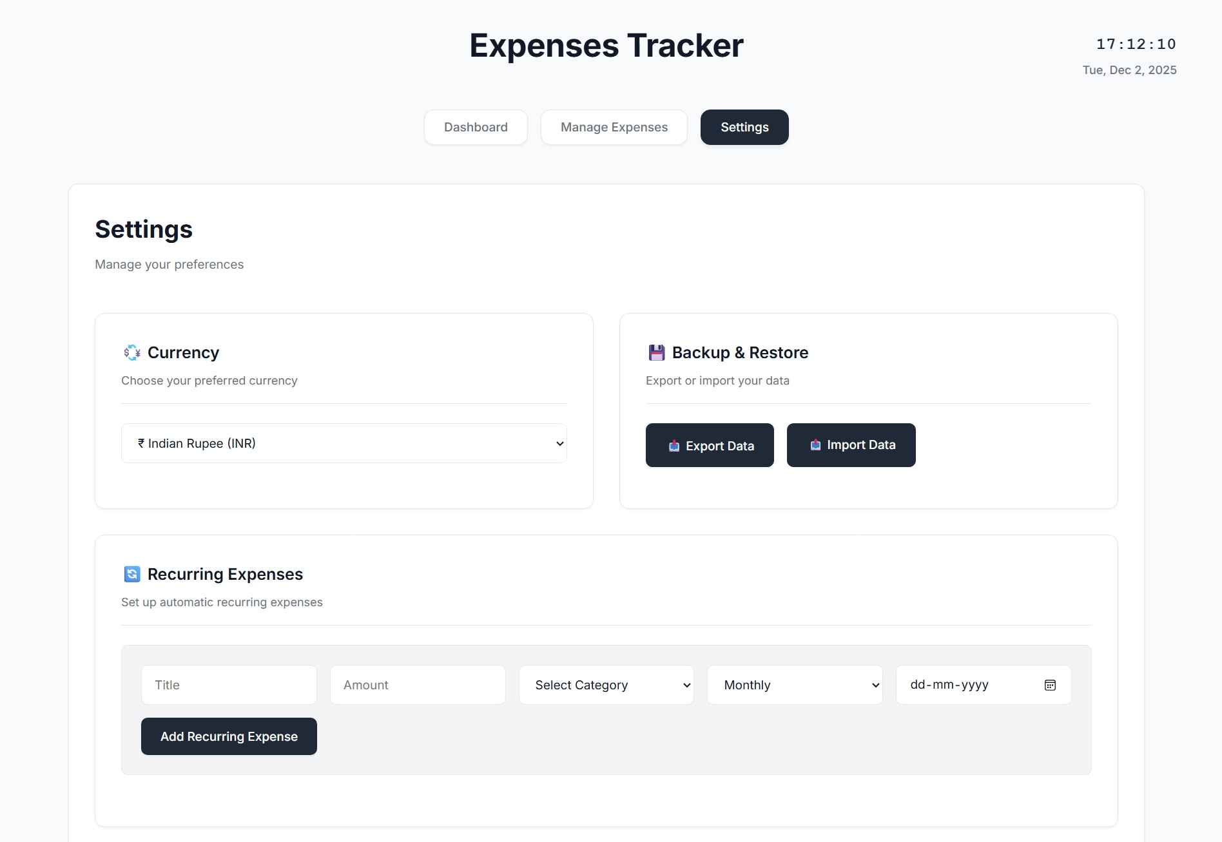Open the Indian Rupee currency dropdown
This screenshot has height=842, width=1222.
(343, 443)
